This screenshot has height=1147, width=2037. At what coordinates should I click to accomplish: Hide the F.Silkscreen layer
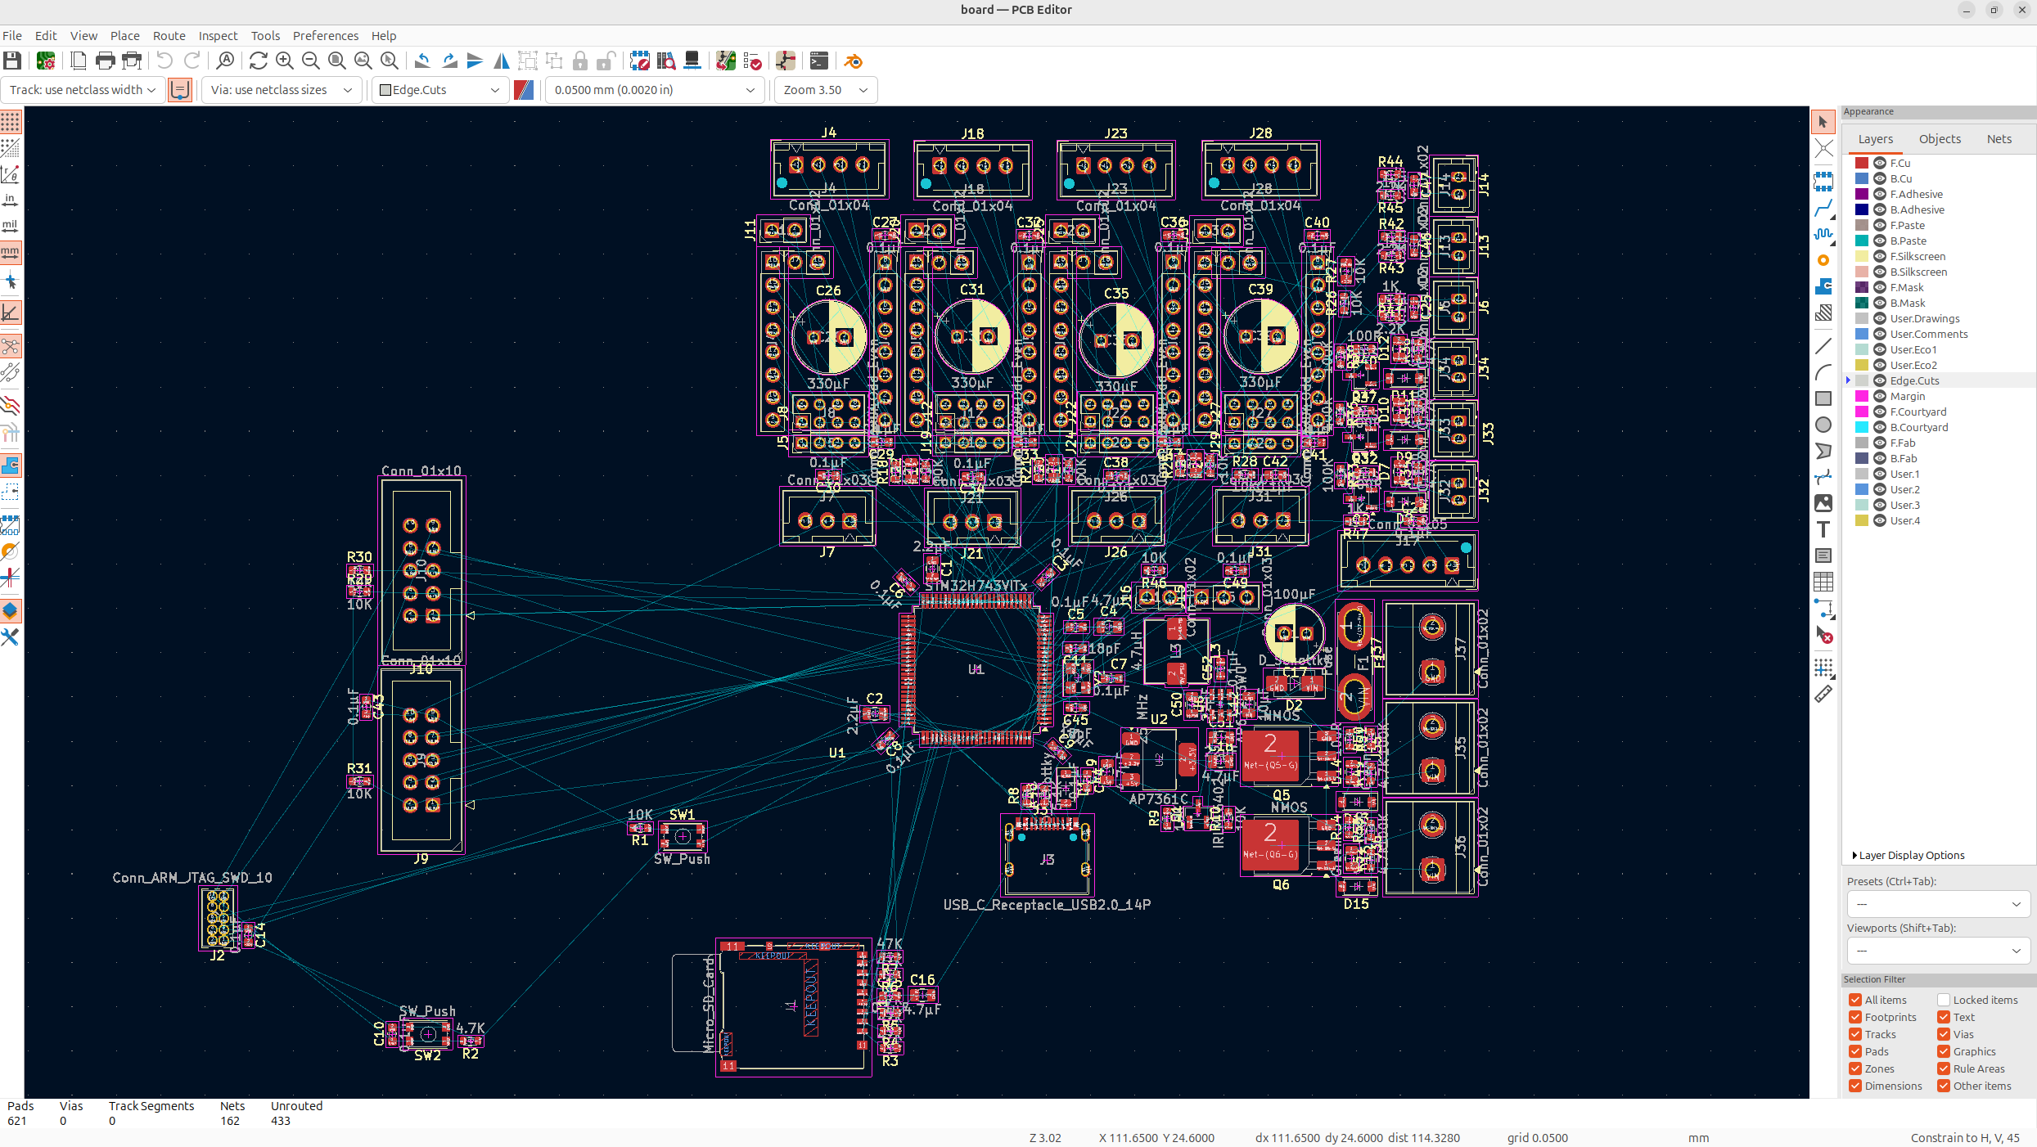tap(1880, 257)
